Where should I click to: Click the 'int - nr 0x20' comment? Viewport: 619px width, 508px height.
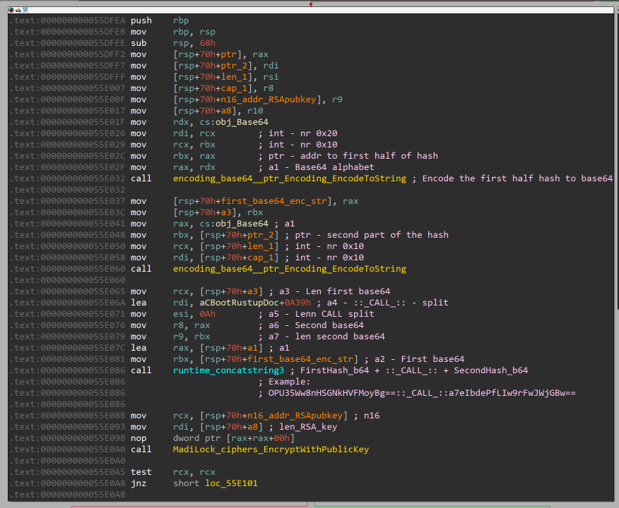pos(303,133)
